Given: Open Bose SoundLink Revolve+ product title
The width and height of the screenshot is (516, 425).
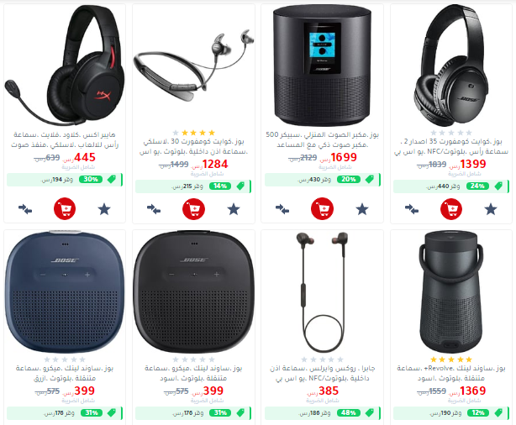Looking at the screenshot, I should pyautogui.click(x=451, y=373).
